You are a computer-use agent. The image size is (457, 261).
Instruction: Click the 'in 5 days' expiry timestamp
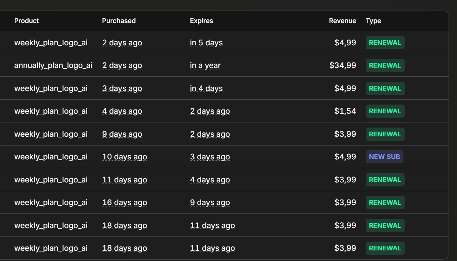(206, 43)
